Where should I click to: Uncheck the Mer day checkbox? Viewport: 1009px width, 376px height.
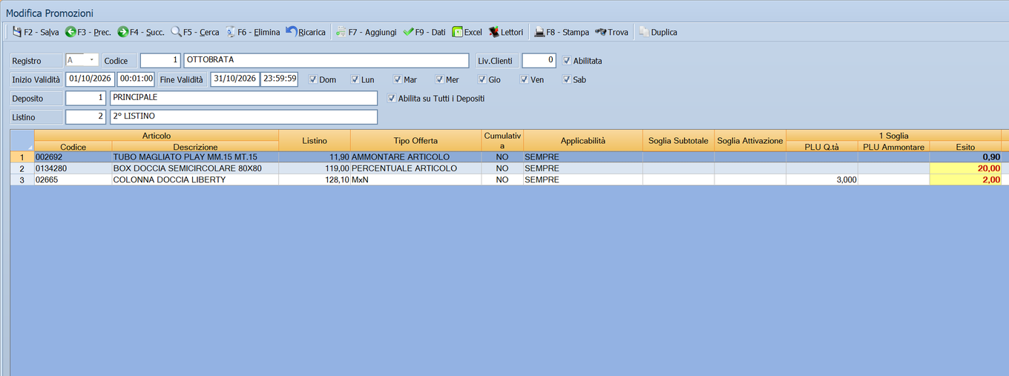[x=440, y=79]
